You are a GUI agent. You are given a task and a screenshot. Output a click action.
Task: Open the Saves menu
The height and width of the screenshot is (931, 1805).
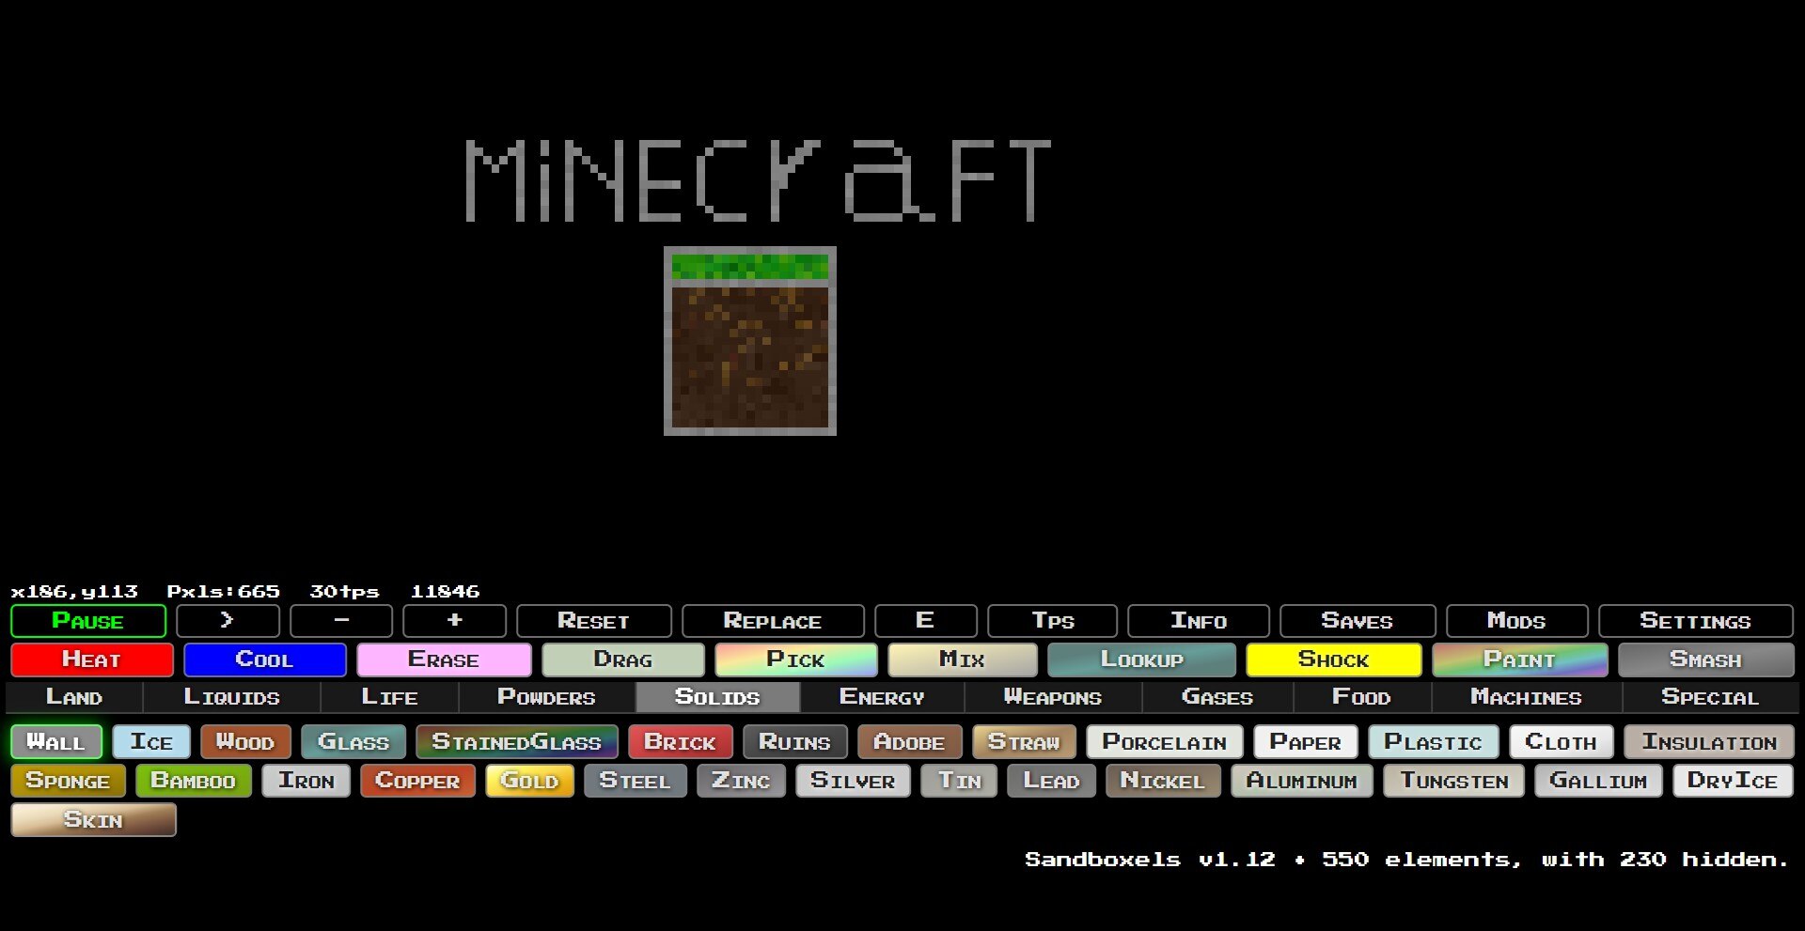pyautogui.click(x=1357, y=621)
